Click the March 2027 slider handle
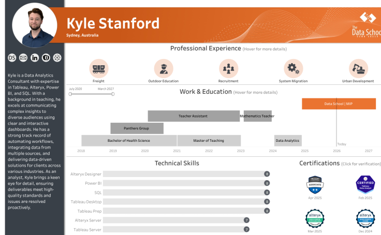The height and width of the screenshot is (235, 381). click(113, 94)
